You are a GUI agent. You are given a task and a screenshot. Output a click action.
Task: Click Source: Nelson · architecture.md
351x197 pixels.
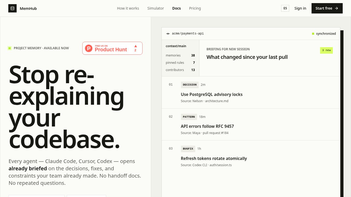pos(205,101)
